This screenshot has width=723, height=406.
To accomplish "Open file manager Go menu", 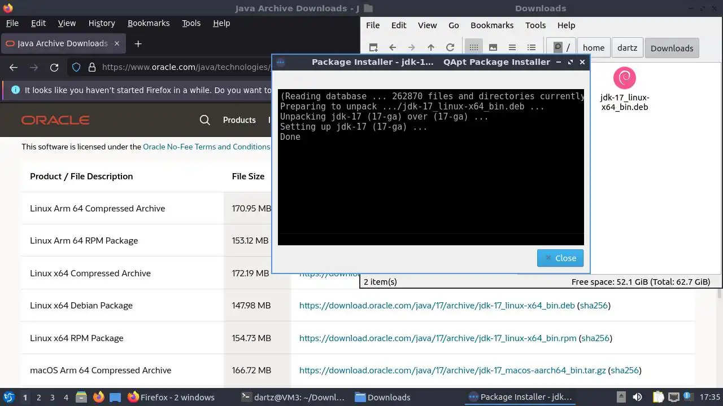I will click(454, 25).
